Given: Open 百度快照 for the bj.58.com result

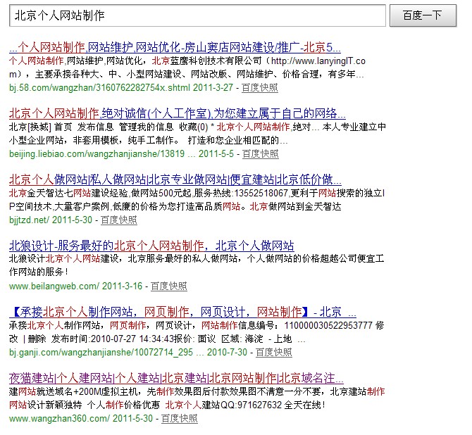Looking at the screenshot, I should pyautogui.click(x=259, y=88).
